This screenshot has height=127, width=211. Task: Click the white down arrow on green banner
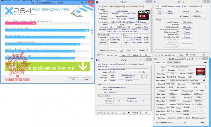83,66
